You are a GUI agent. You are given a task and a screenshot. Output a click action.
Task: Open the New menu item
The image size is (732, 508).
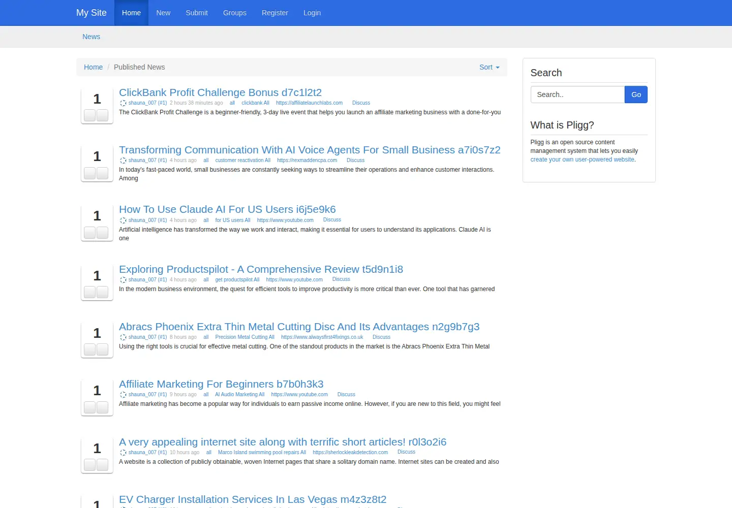point(163,13)
